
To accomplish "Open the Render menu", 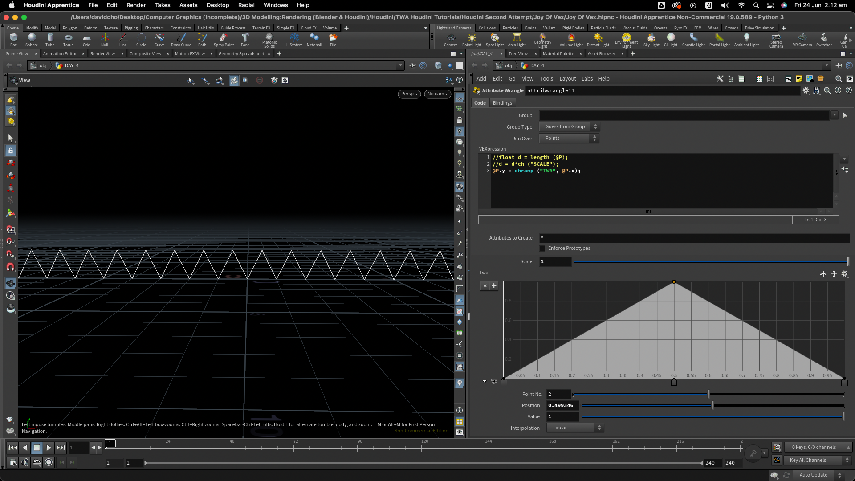I will click(136, 5).
